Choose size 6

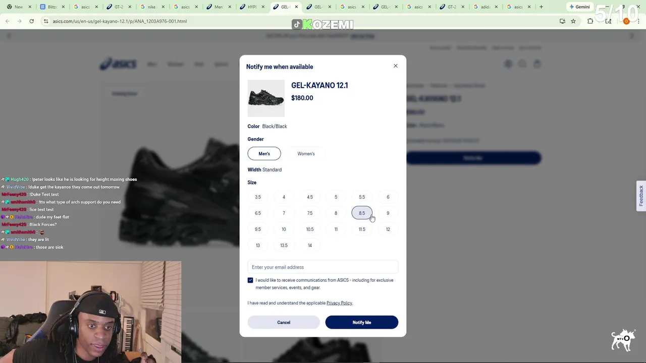tap(388, 197)
